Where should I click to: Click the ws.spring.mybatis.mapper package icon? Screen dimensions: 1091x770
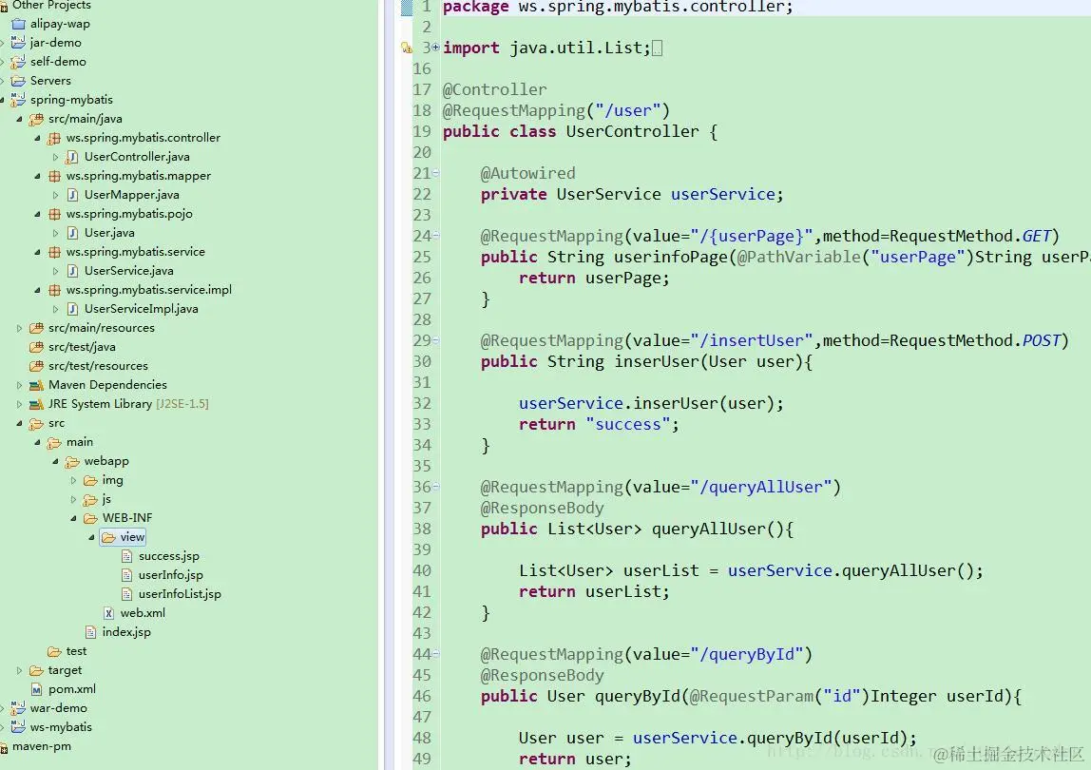click(54, 176)
